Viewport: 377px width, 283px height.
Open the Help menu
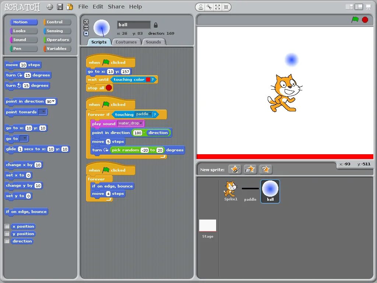pos(135,7)
